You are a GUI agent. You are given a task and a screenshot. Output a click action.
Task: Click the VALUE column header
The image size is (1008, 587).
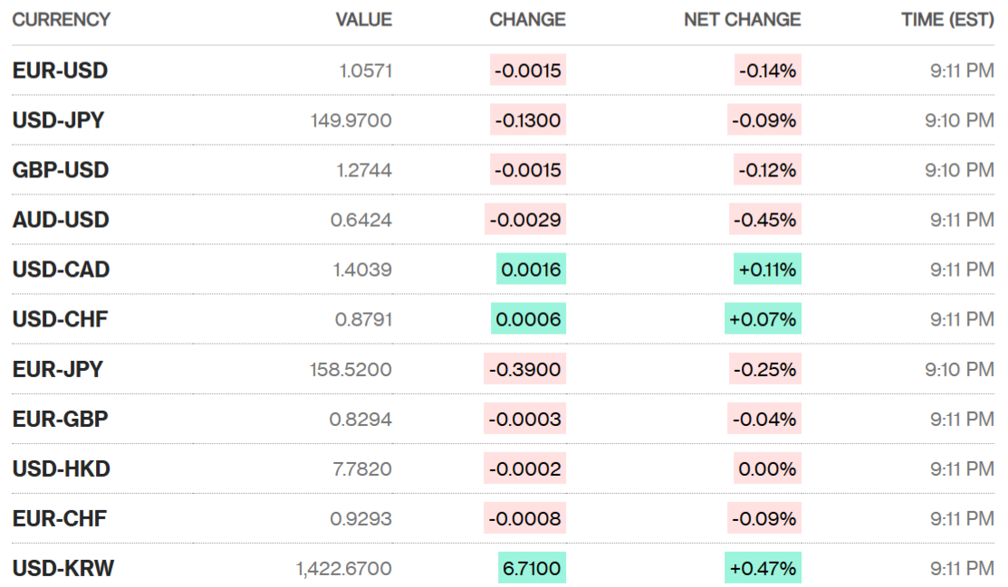(x=363, y=19)
